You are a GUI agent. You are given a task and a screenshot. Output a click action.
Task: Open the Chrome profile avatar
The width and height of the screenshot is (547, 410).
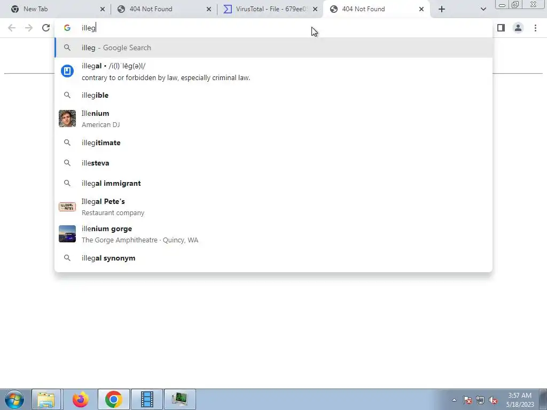coord(518,28)
